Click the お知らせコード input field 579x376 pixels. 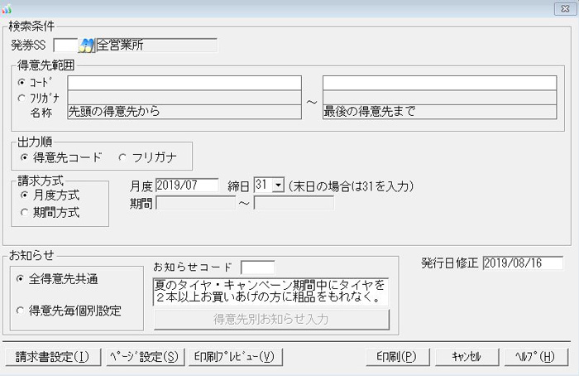coord(257,267)
